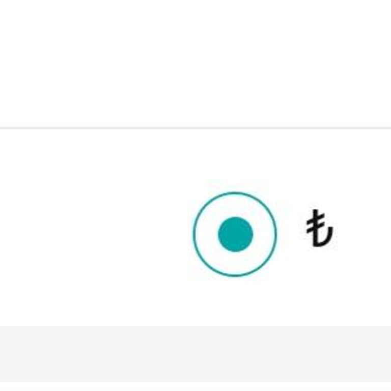Image resolution: width=391 pixels, height=391 pixels.
Task: Toggle the selected teal radio option
Action: point(235,234)
